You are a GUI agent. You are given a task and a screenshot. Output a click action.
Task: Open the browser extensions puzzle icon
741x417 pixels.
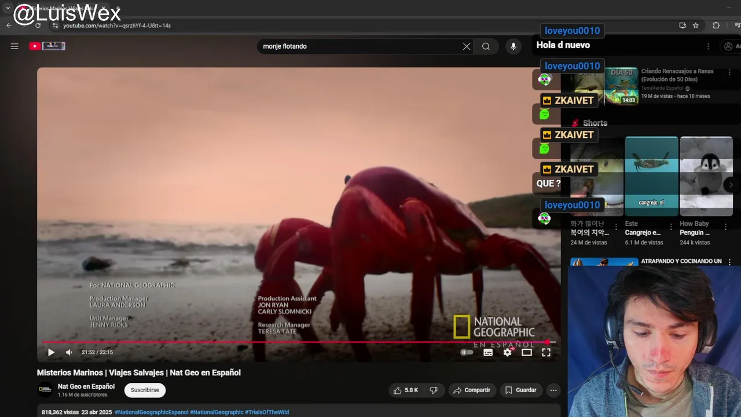(716, 25)
